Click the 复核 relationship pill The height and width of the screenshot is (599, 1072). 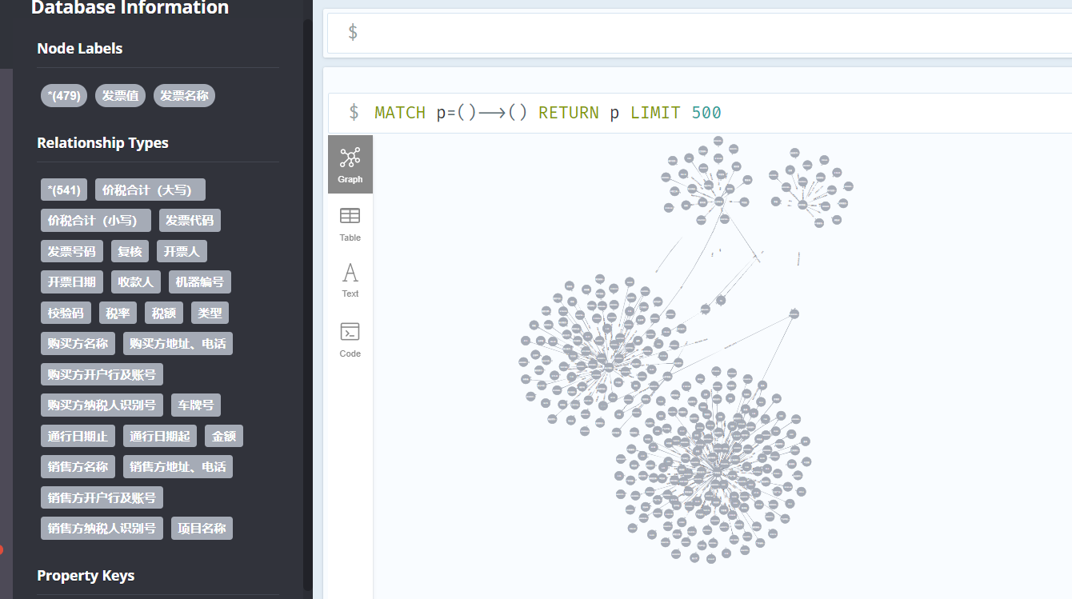coord(130,251)
